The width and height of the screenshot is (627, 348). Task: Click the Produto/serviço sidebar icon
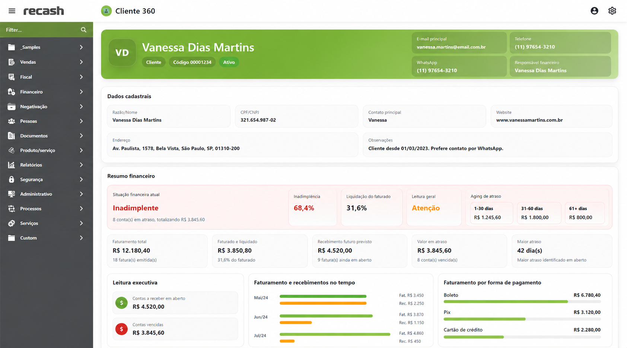point(12,150)
